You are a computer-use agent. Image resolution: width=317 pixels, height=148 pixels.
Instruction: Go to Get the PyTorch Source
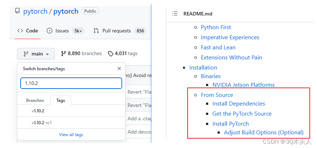point(242,113)
